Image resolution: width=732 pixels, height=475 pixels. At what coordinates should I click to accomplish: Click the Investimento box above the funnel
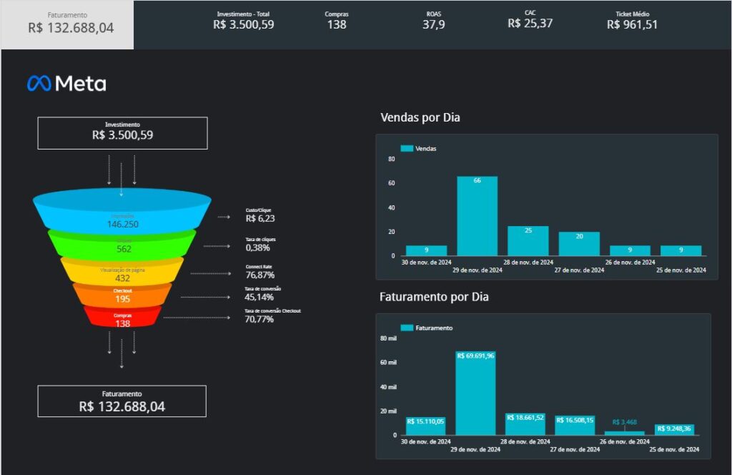(x=122, y=133)
